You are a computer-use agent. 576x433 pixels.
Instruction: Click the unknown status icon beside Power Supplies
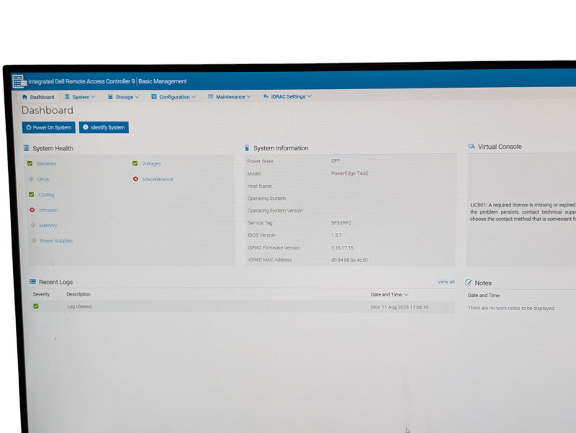coord(34,240)
